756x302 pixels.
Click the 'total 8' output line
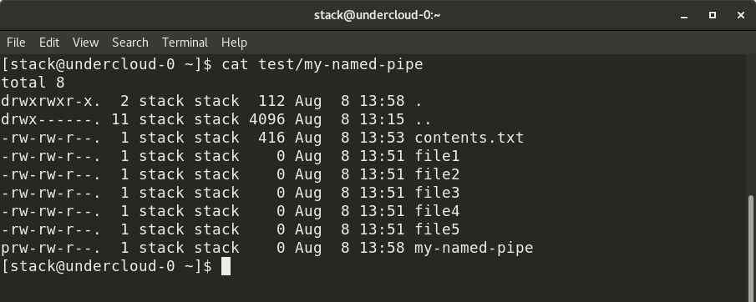pos(33,83)
